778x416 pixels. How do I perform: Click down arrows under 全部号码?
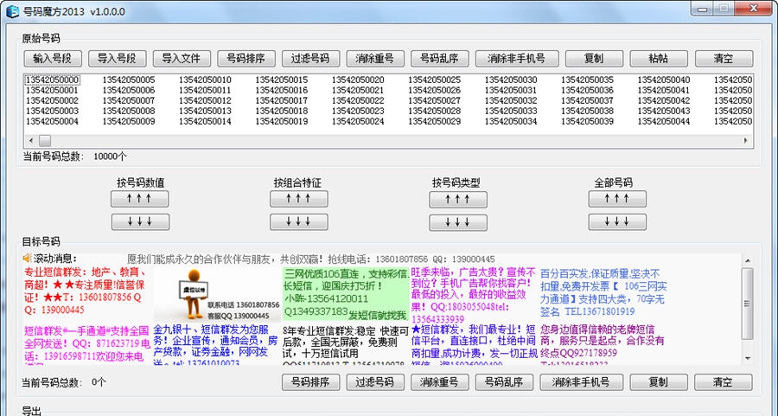tap(617, 222)
